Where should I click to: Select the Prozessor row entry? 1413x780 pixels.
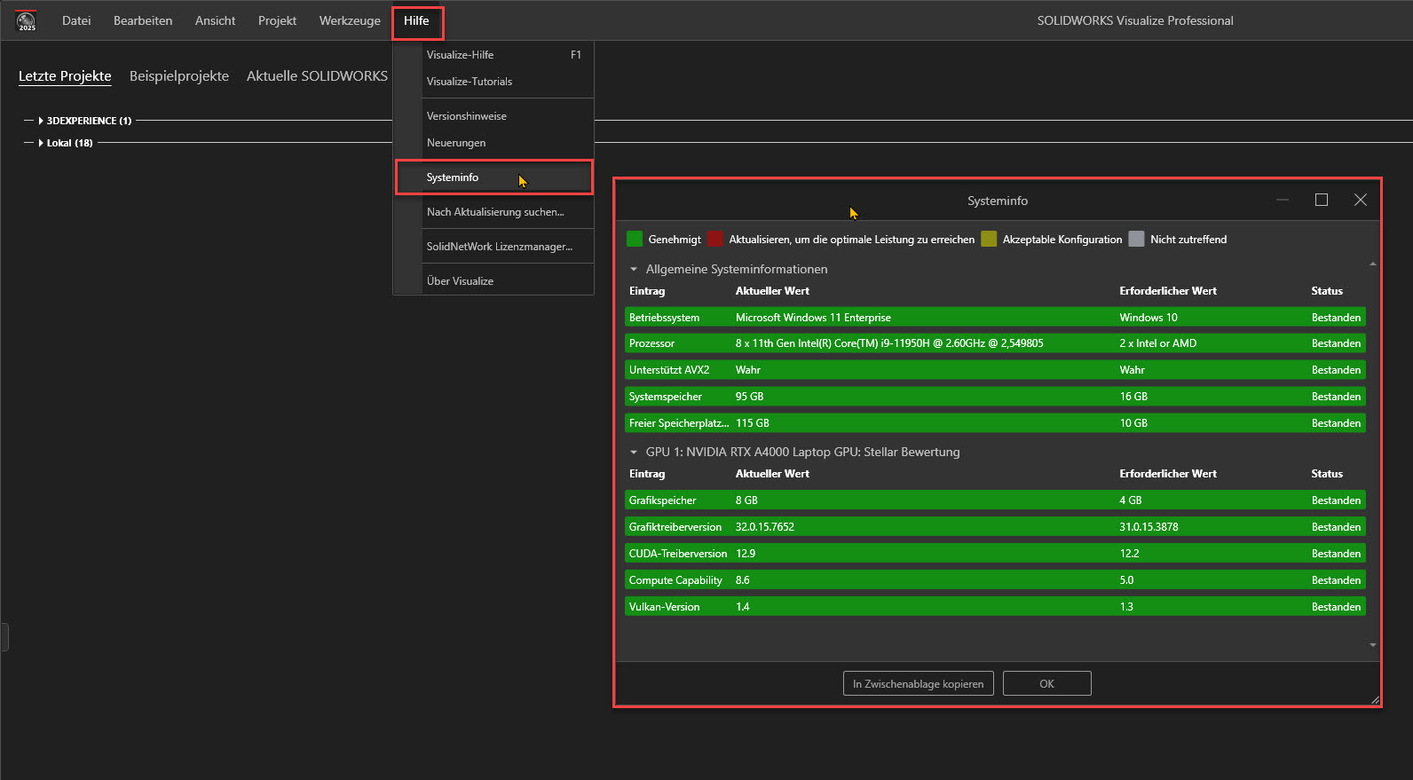(995, 343)
